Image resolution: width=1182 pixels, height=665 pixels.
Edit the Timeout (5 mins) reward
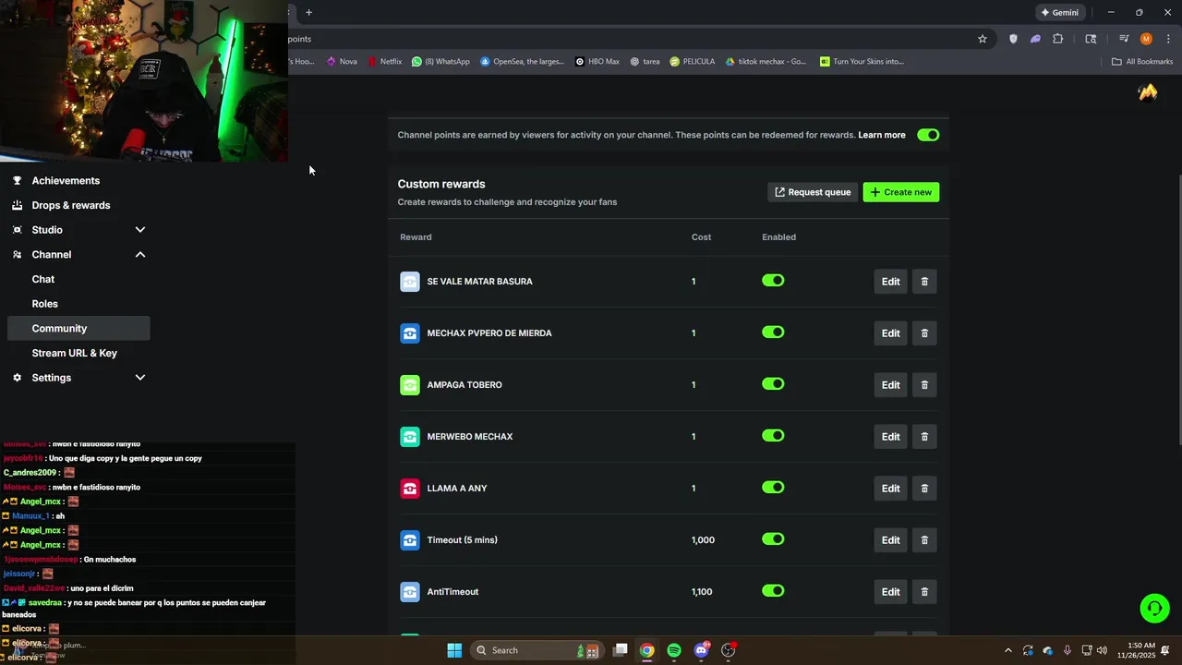point(890,540)
